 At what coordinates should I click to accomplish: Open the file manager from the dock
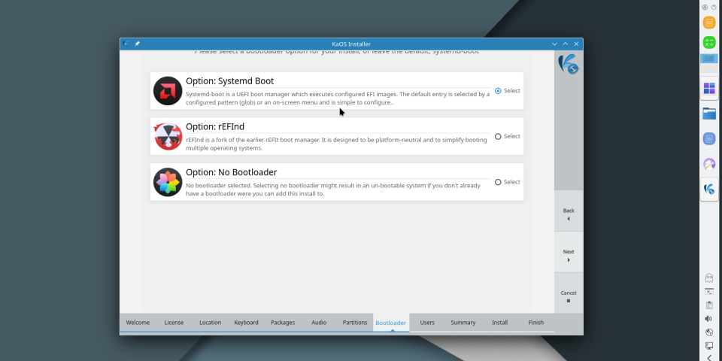[708, 114]
